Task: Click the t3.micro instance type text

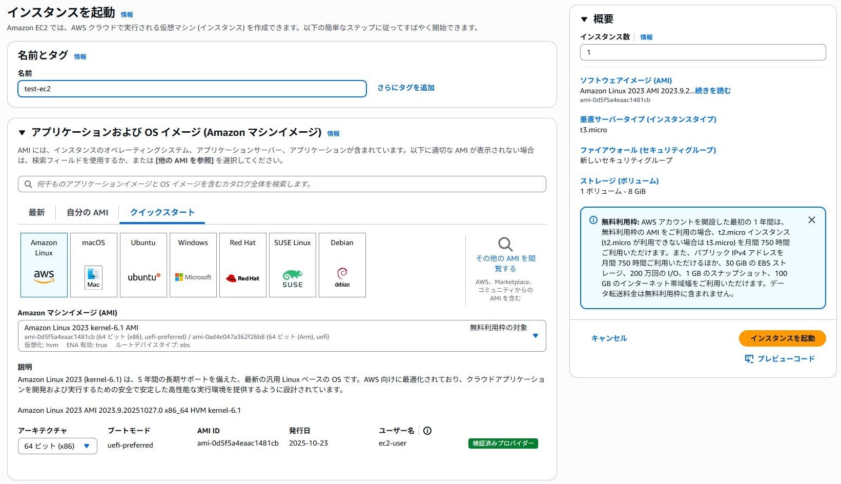Action: click(x=593, y=130)
